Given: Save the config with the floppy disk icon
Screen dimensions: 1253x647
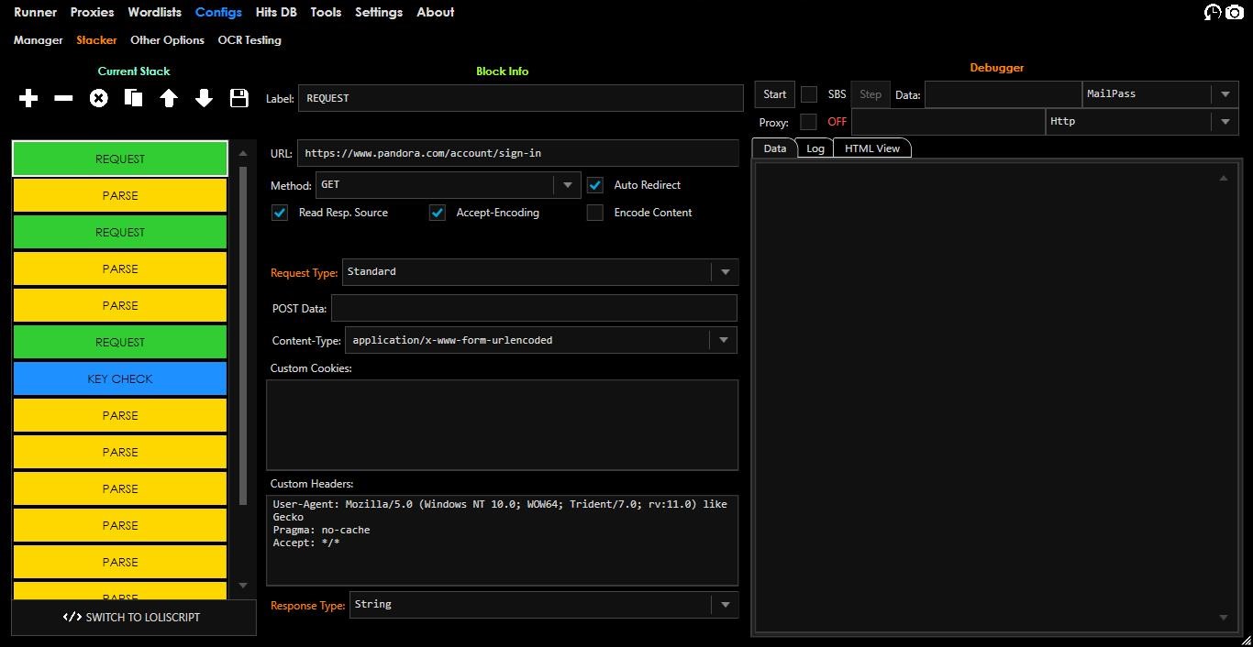Looking at the screenshot, I should pyautogui.click(x=239, y=98).
